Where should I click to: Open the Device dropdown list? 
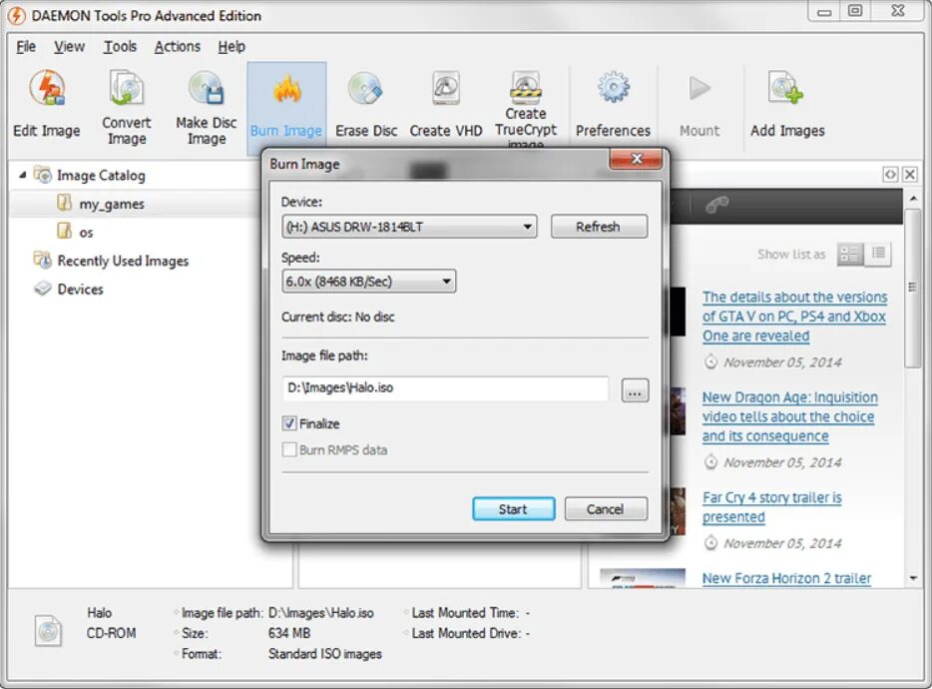[x=409, y=227]
